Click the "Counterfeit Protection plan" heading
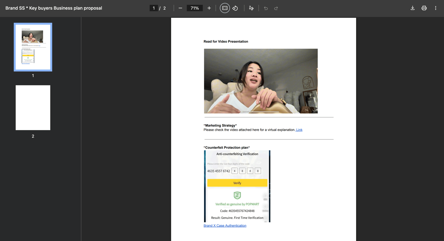444x241 pixels. pyautogui.click(x=227, y=148)
